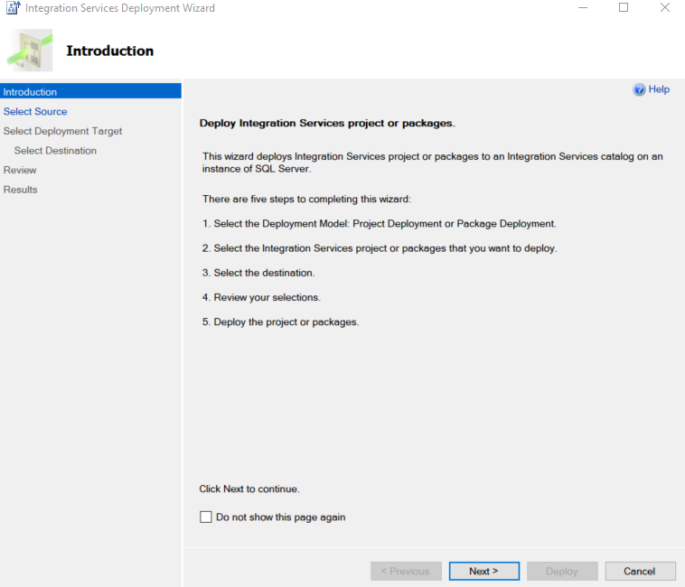Select the Introduction step in the sidebar
The image size is (685, 587).
(31, 92)
